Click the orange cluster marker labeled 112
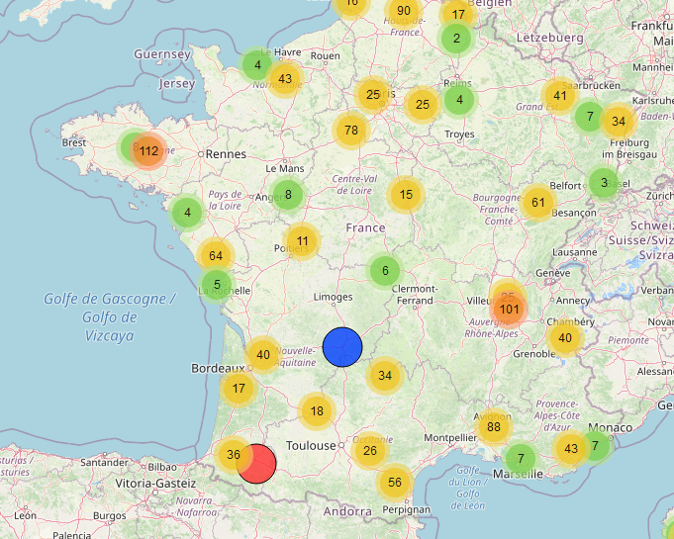The height and width of the screenshot is (539, 674). 148,151
